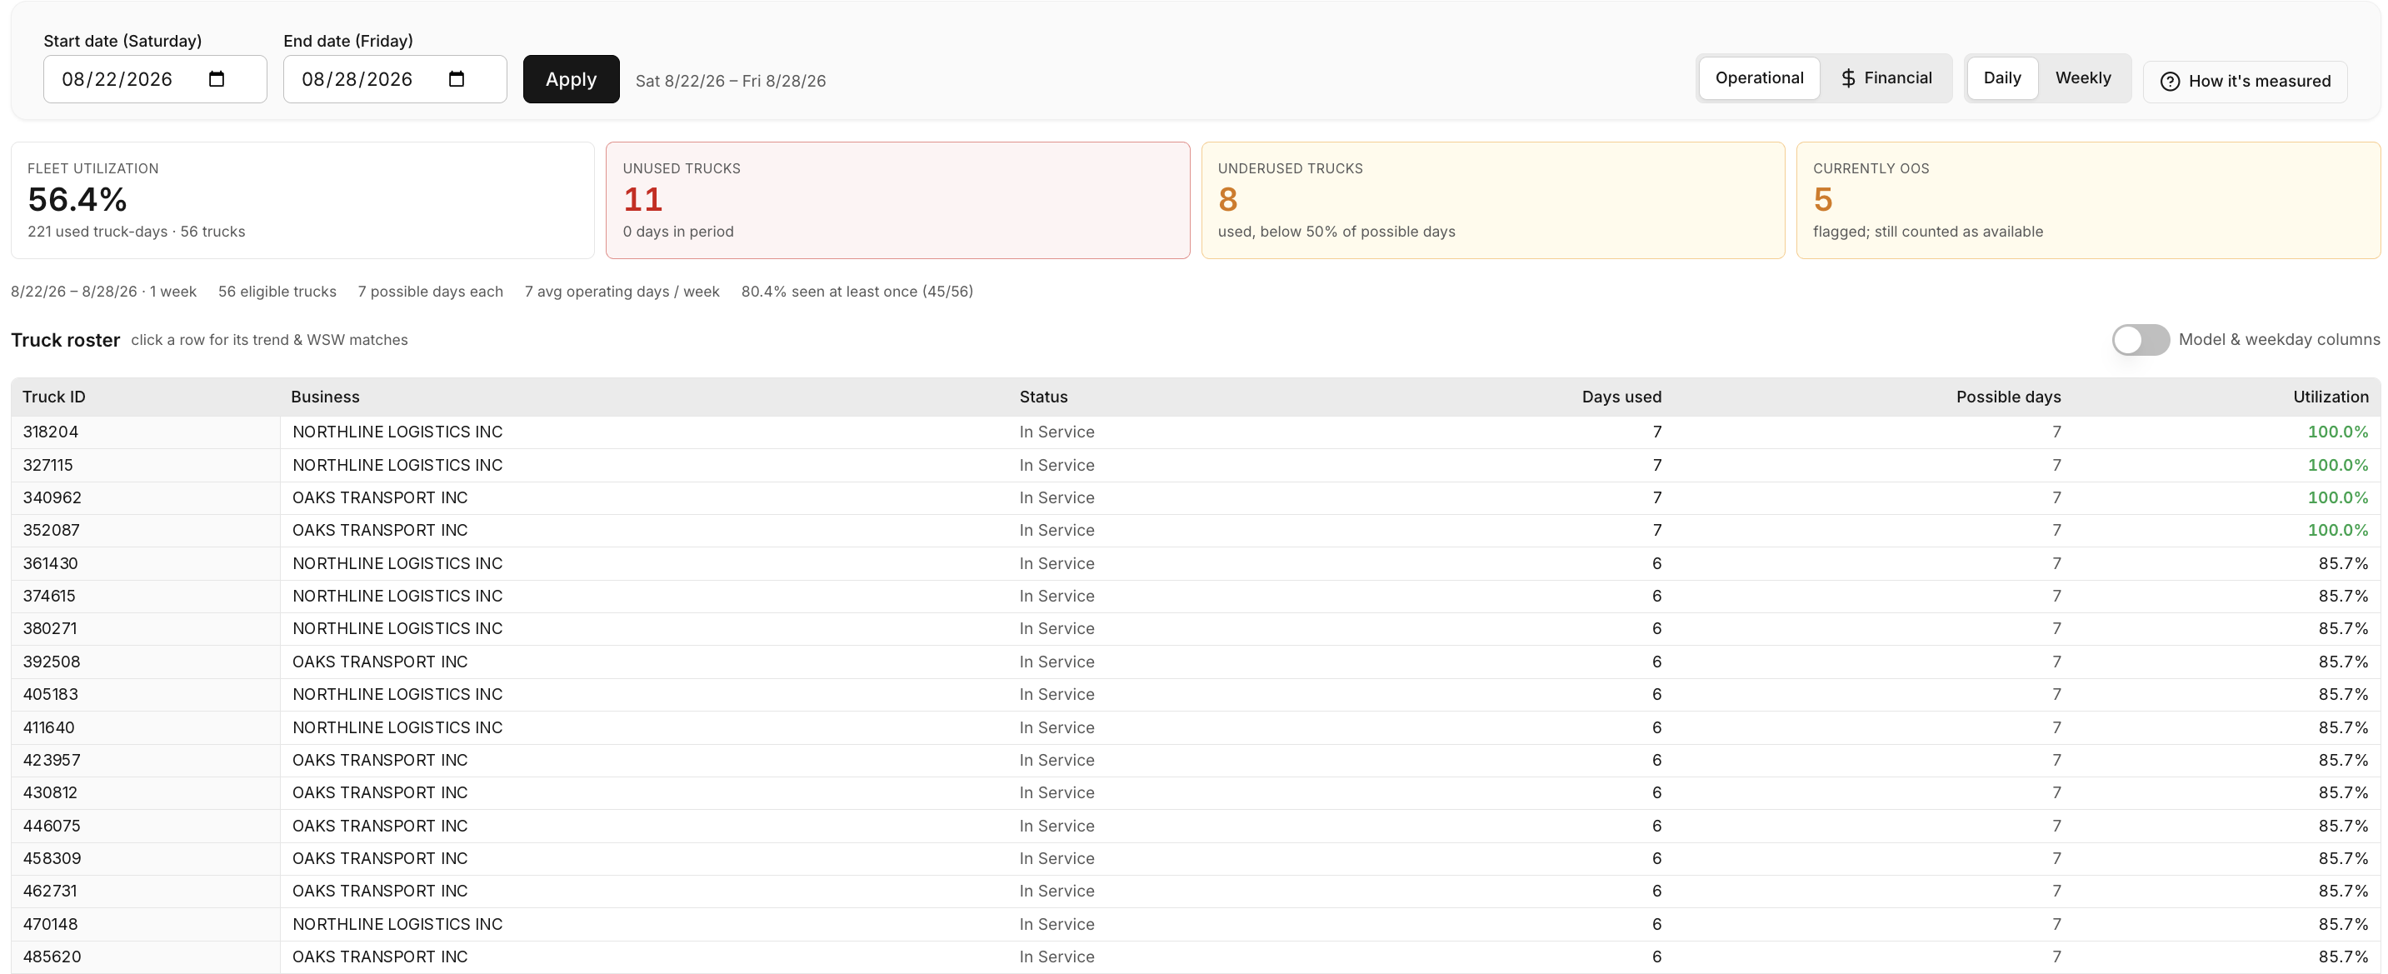Click the dollar sign Financial icon
This screenshot has height=974, width=2388.
1847,77
